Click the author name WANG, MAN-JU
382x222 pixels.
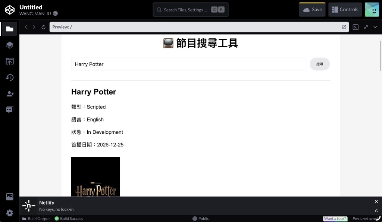[35, 14]
